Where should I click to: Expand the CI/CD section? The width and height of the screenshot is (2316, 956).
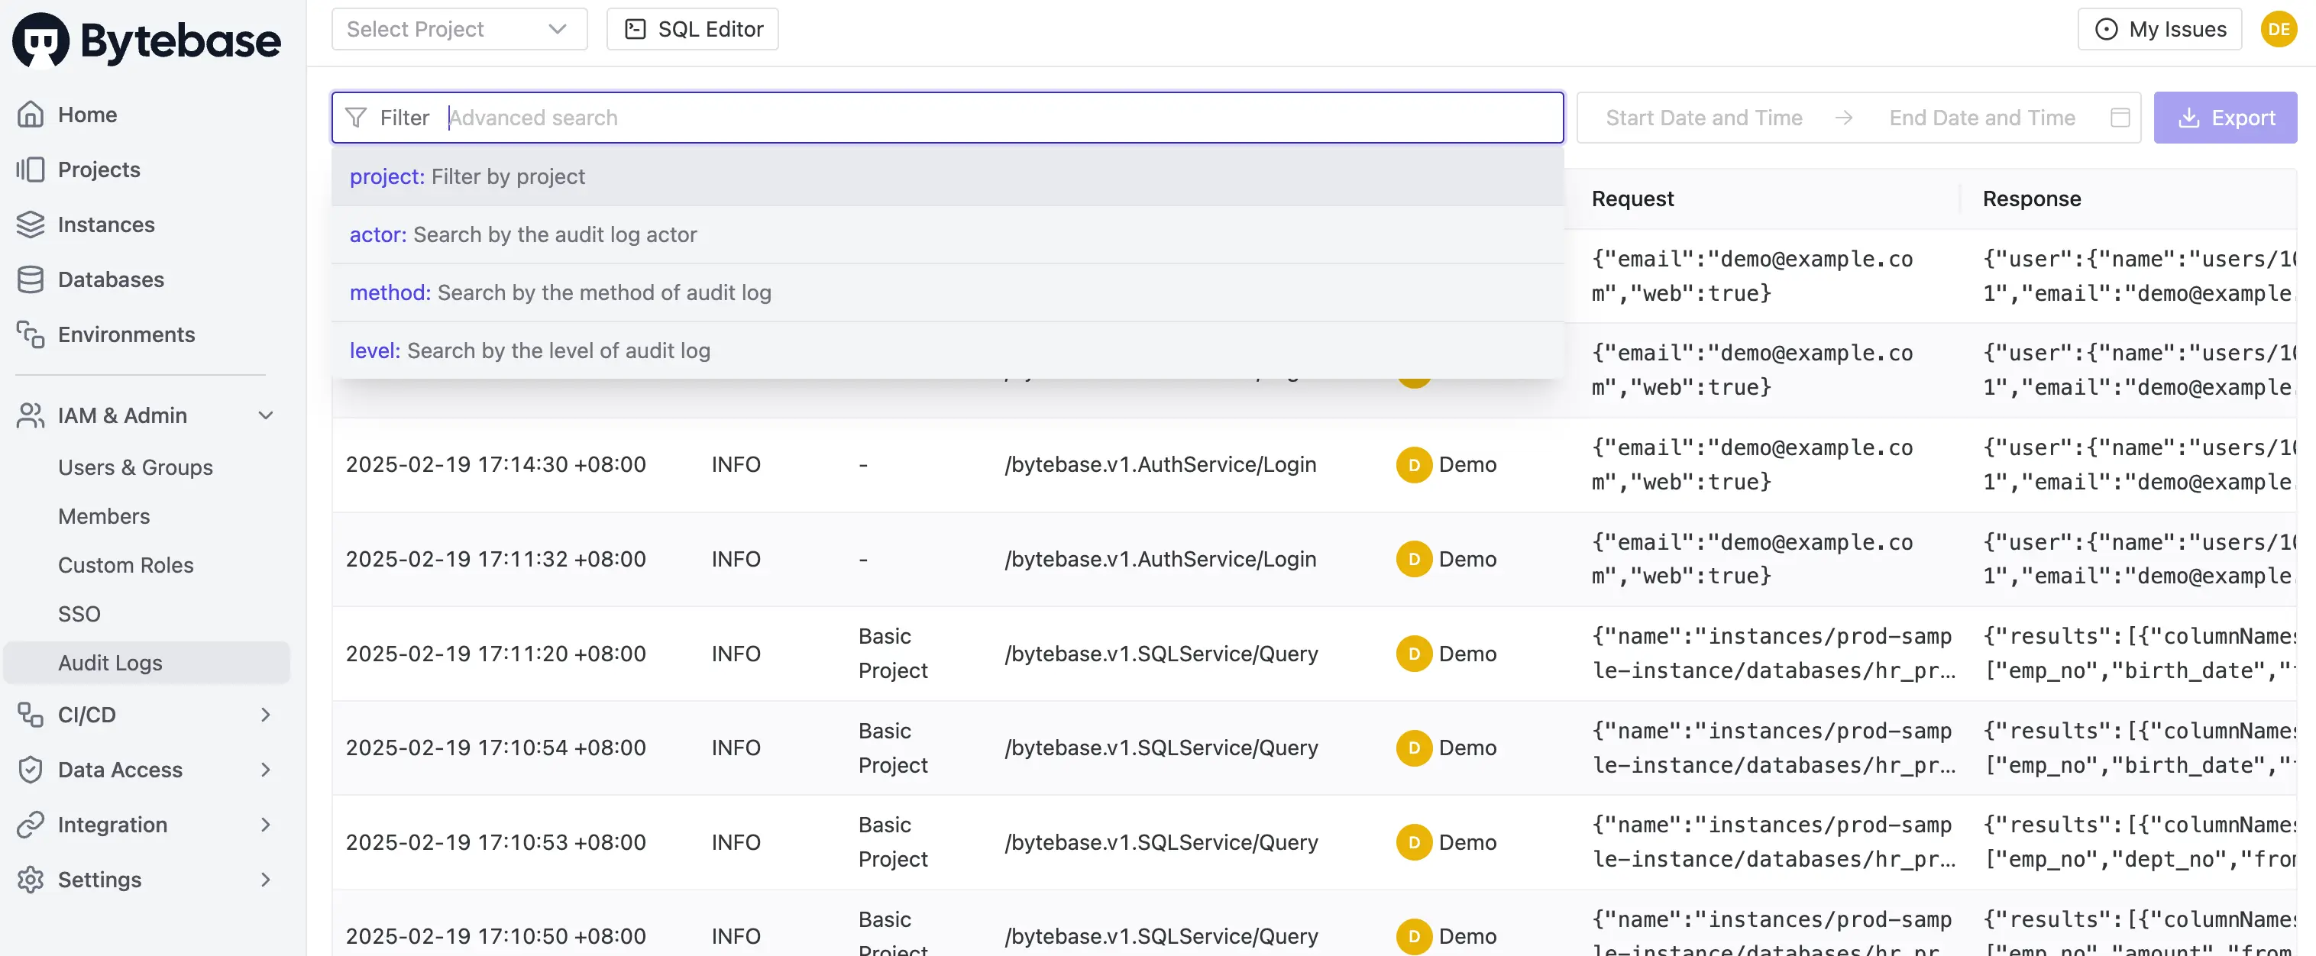coord(266,714)
